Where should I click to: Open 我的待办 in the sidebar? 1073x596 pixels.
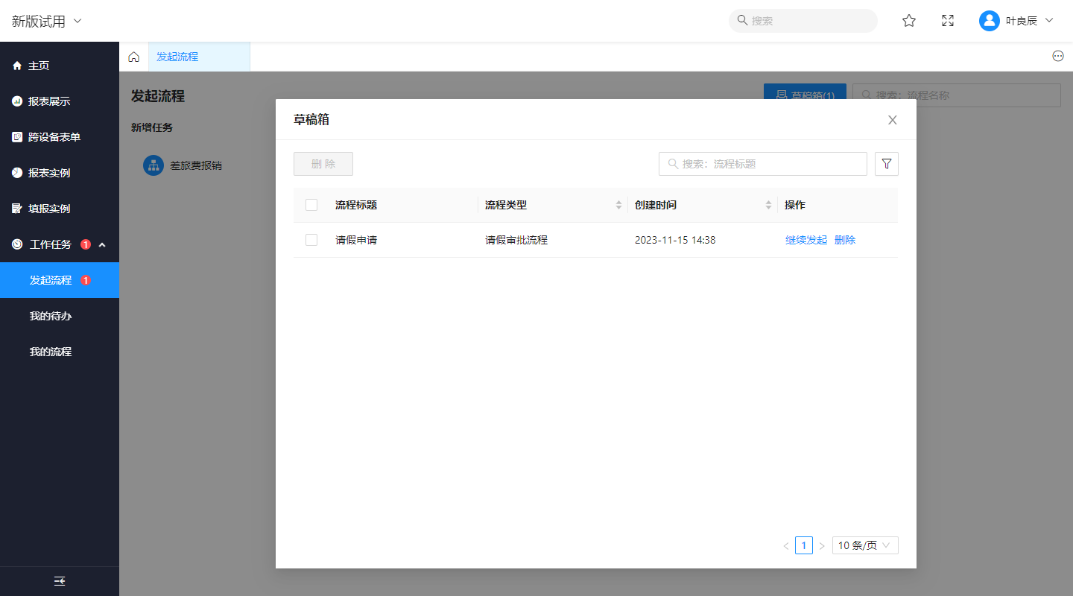pos(51,316)
